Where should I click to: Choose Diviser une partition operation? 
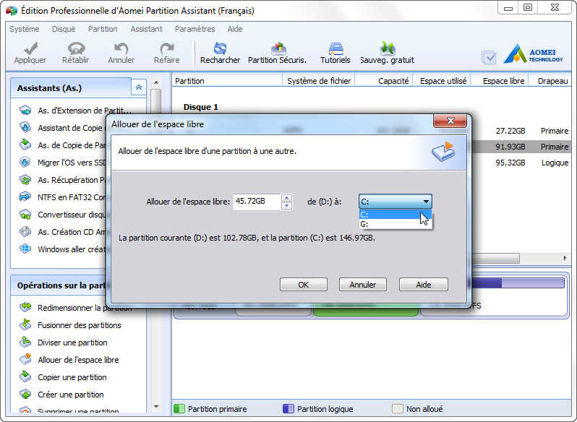64,343
